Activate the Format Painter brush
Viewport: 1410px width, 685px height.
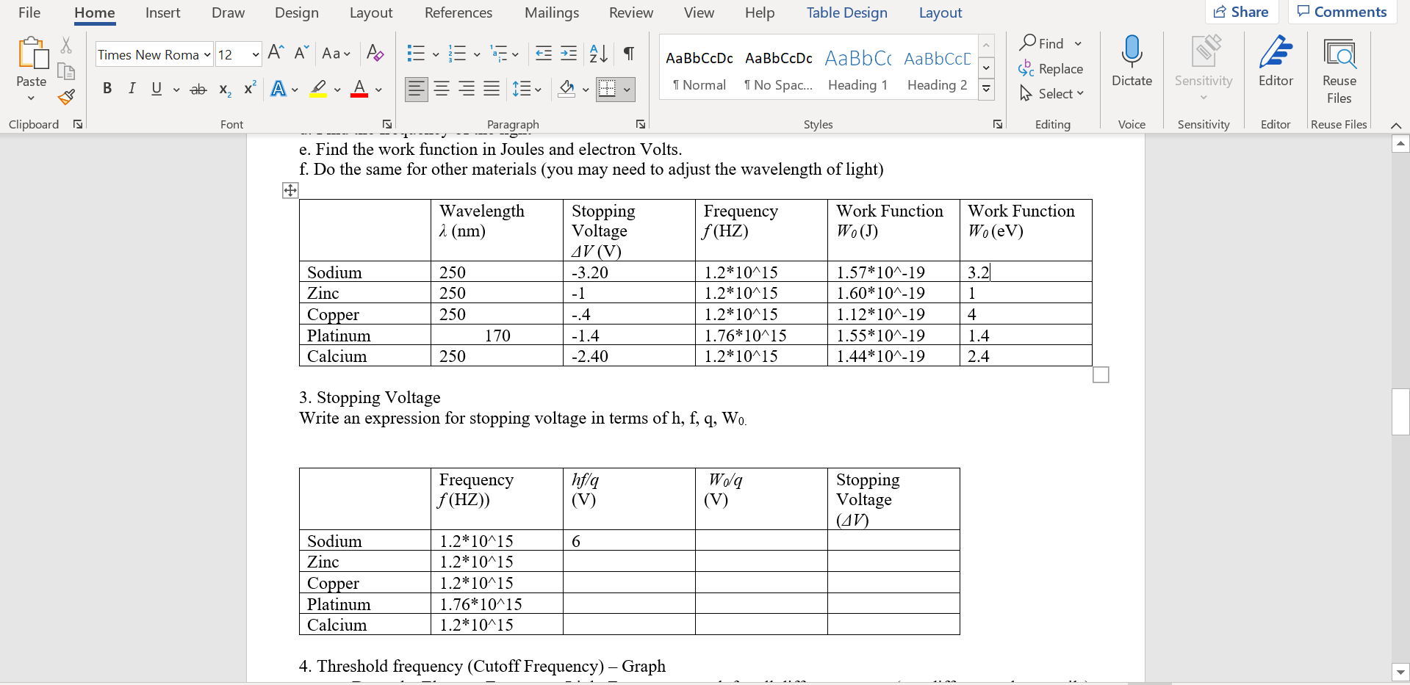[66, 97]
